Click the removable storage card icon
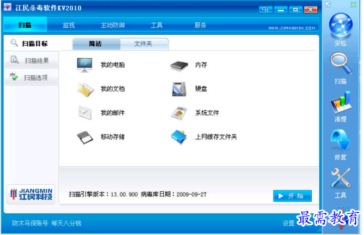This screenshot has width=364, height=235. (85, 137)
